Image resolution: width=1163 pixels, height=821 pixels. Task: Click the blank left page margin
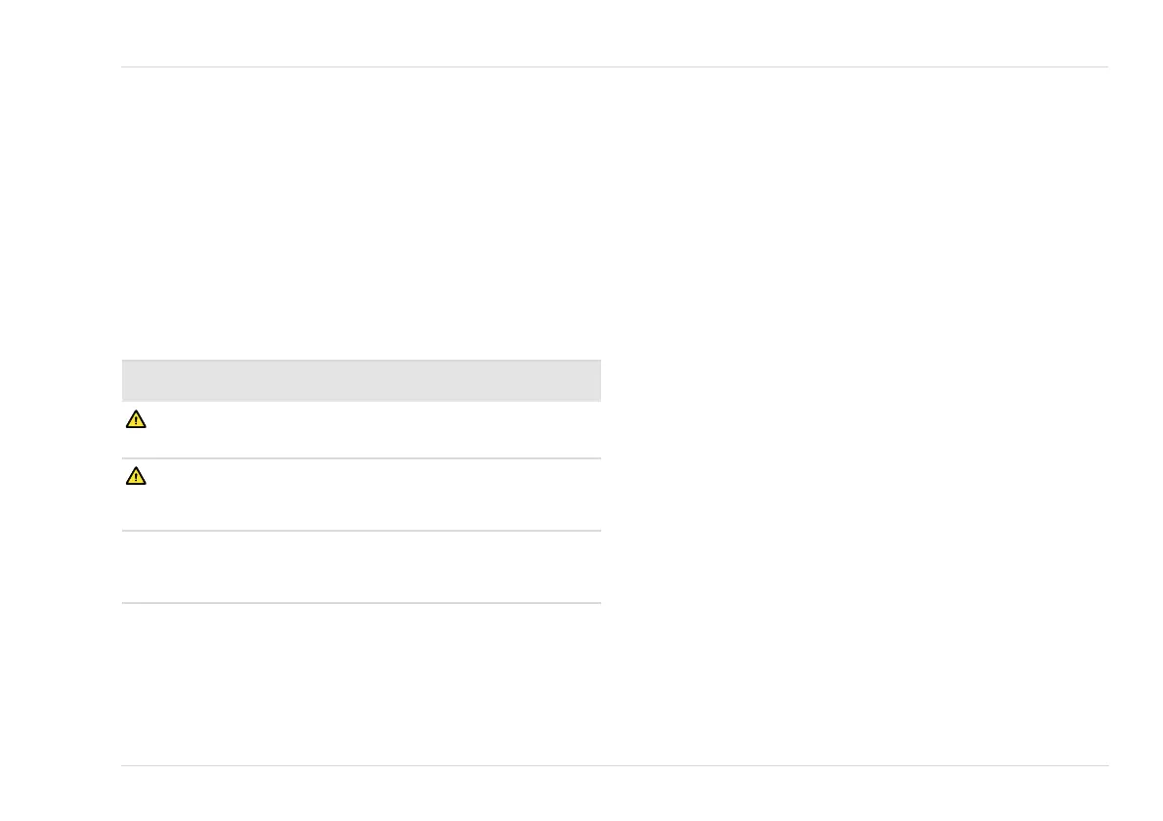coord(60,410)
